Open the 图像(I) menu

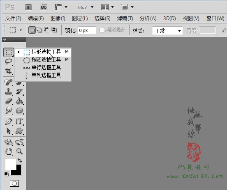58,18
